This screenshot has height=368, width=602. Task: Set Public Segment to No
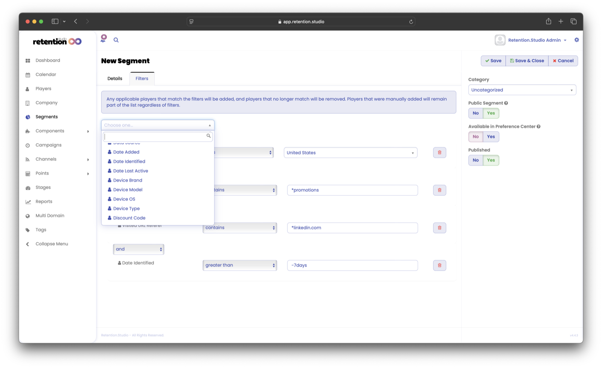[x=476, y=113]
